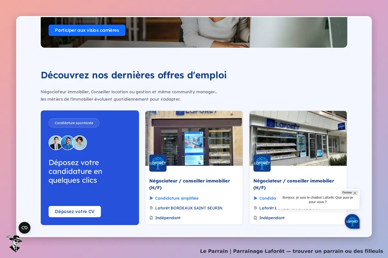Click the paper plane icon on first card
388x258 pixels.
point(151,198)
